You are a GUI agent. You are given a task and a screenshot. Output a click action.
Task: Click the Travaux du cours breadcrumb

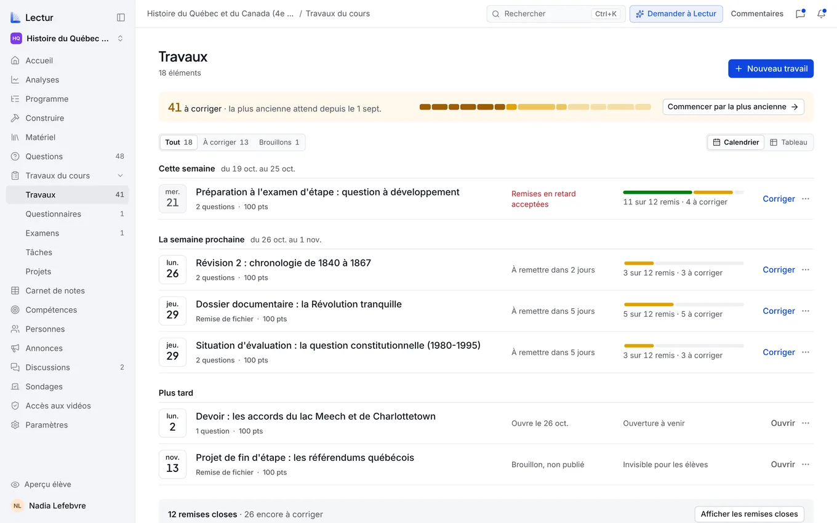click(x=338, y=14)
